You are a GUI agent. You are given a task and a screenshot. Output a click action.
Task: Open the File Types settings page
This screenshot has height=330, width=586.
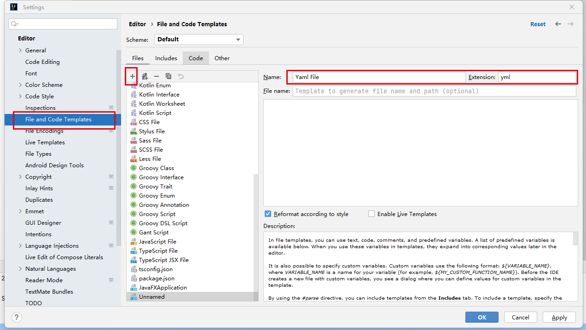click(x=38, y=154)
